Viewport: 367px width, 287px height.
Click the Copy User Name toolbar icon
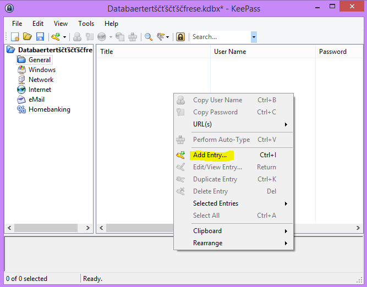coord(77,37)
